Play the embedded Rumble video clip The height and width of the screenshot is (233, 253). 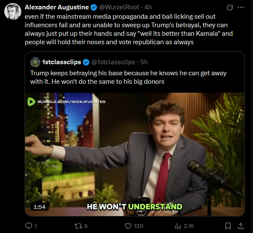135,154
